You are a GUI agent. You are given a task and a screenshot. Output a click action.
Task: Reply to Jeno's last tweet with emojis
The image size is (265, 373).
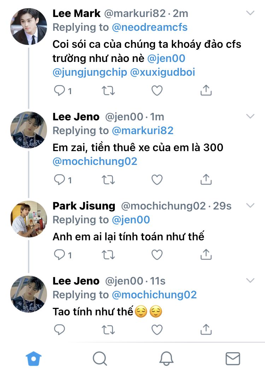pos(59,330)
